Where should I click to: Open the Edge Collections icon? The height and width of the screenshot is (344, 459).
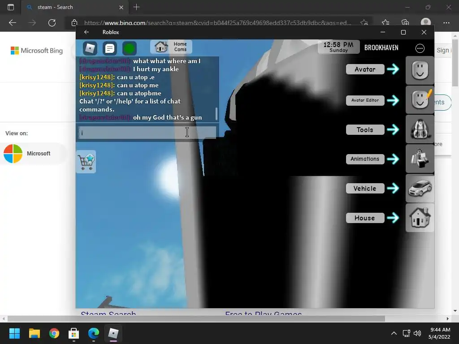tap(405, 23)
